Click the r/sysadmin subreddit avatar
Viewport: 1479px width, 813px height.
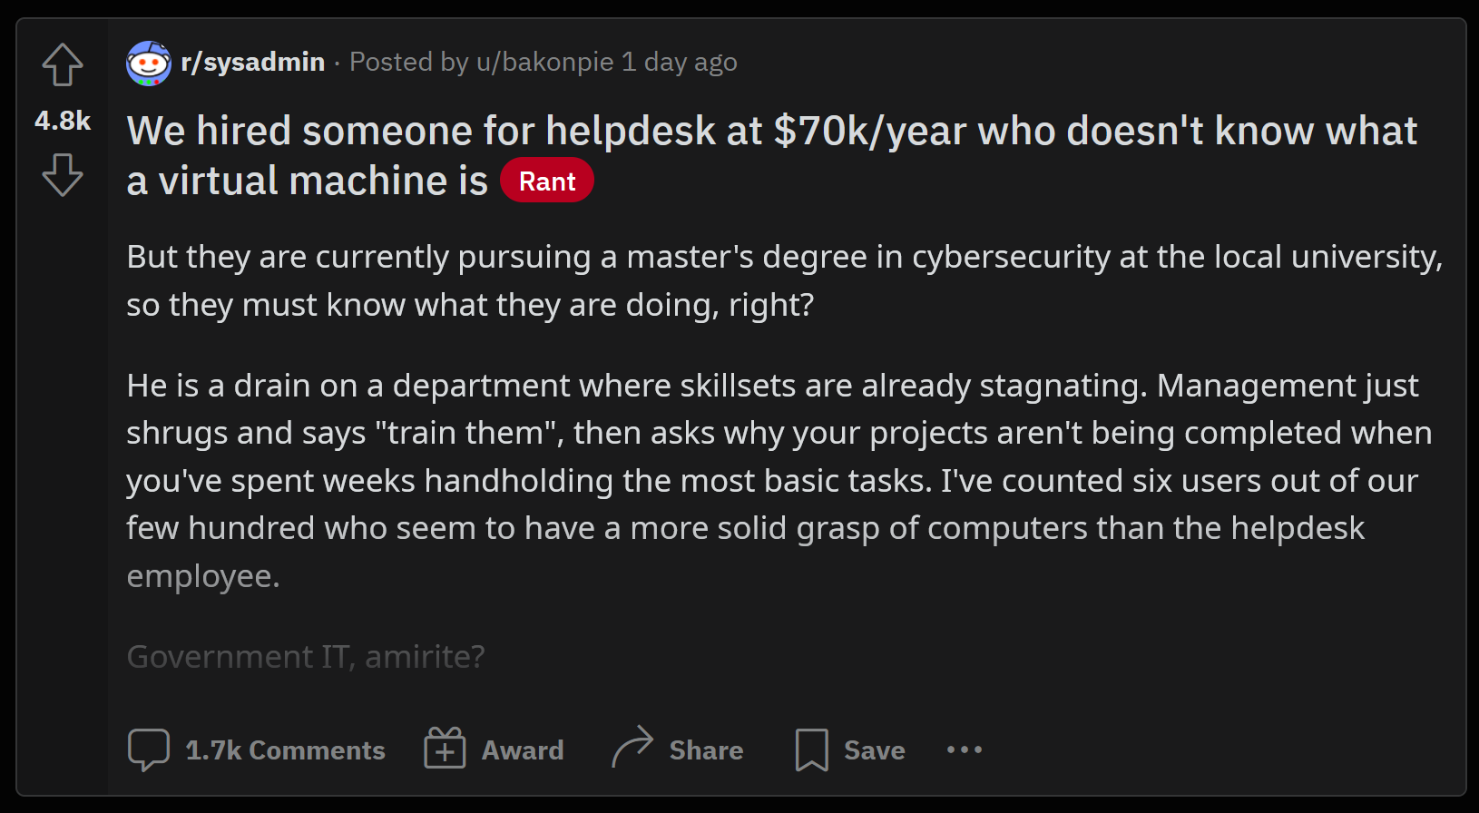[x=149, y=64]
